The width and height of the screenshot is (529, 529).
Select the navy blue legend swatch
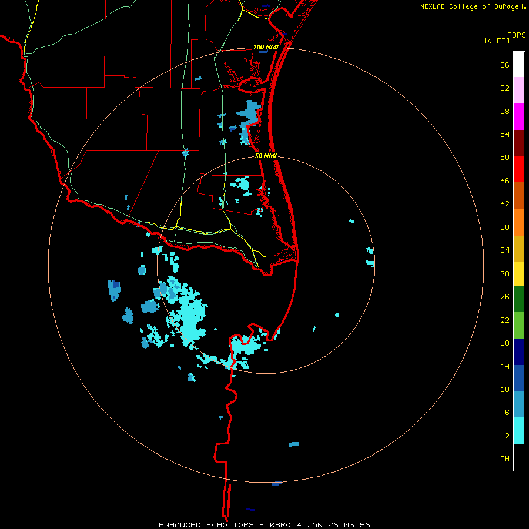[519, 352]
